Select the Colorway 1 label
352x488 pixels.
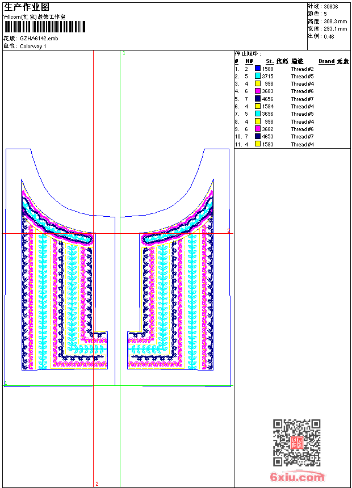[33, 47]
